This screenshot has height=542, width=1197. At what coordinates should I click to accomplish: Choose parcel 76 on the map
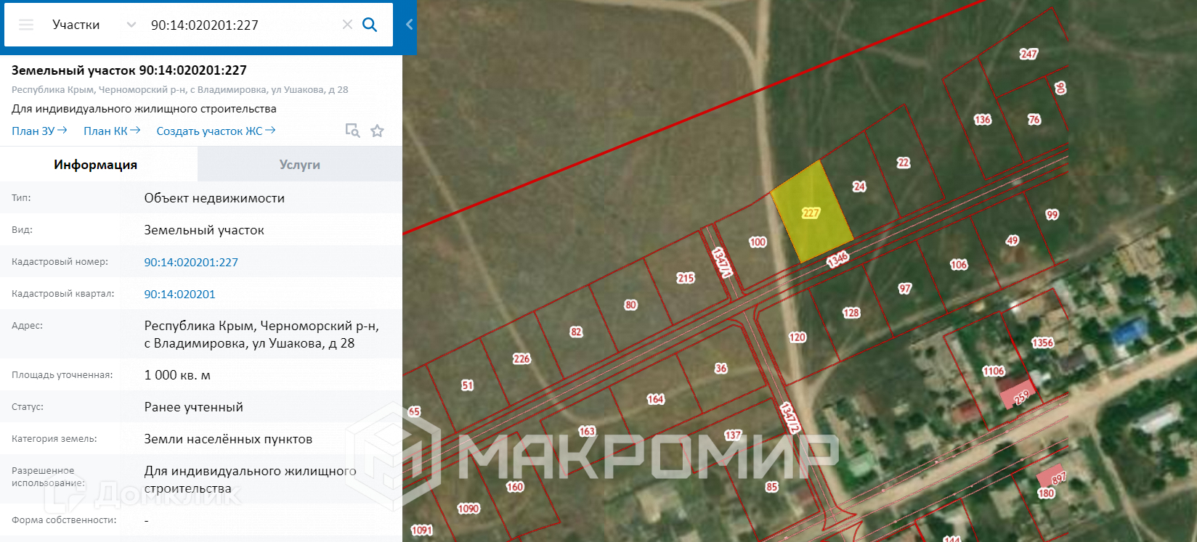pyautogui.click(x=1034, y=120)
